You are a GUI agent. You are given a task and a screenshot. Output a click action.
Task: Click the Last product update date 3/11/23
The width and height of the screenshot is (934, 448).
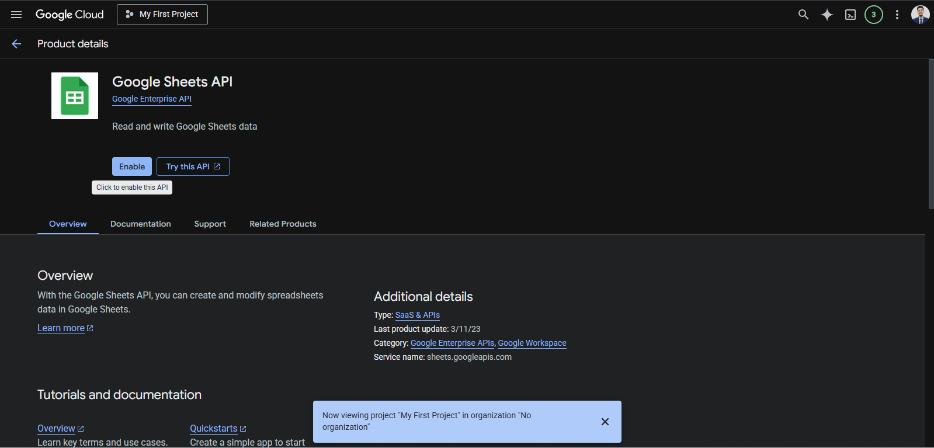466,329
